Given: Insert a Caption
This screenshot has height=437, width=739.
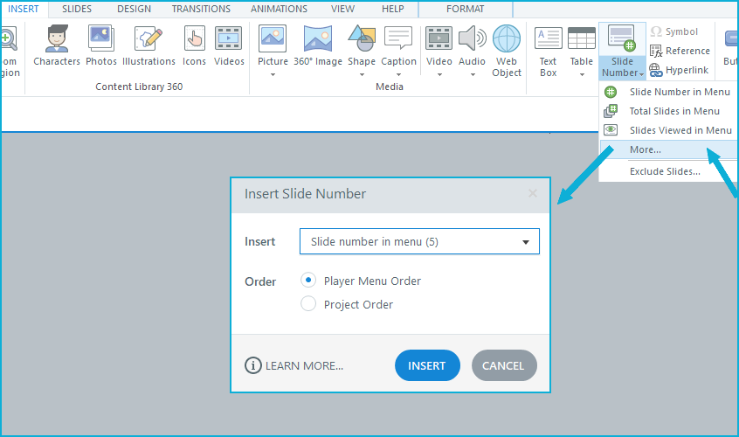Looking at the screenshot, I should pyautogui.click(x=398, y=45).
